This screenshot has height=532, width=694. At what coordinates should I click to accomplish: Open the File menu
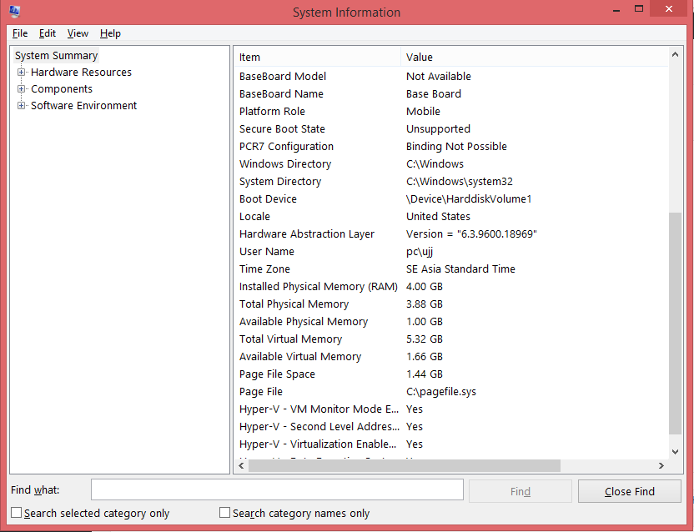tap(20, 33)
